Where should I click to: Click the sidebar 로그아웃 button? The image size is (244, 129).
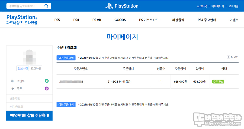[36, 69]
